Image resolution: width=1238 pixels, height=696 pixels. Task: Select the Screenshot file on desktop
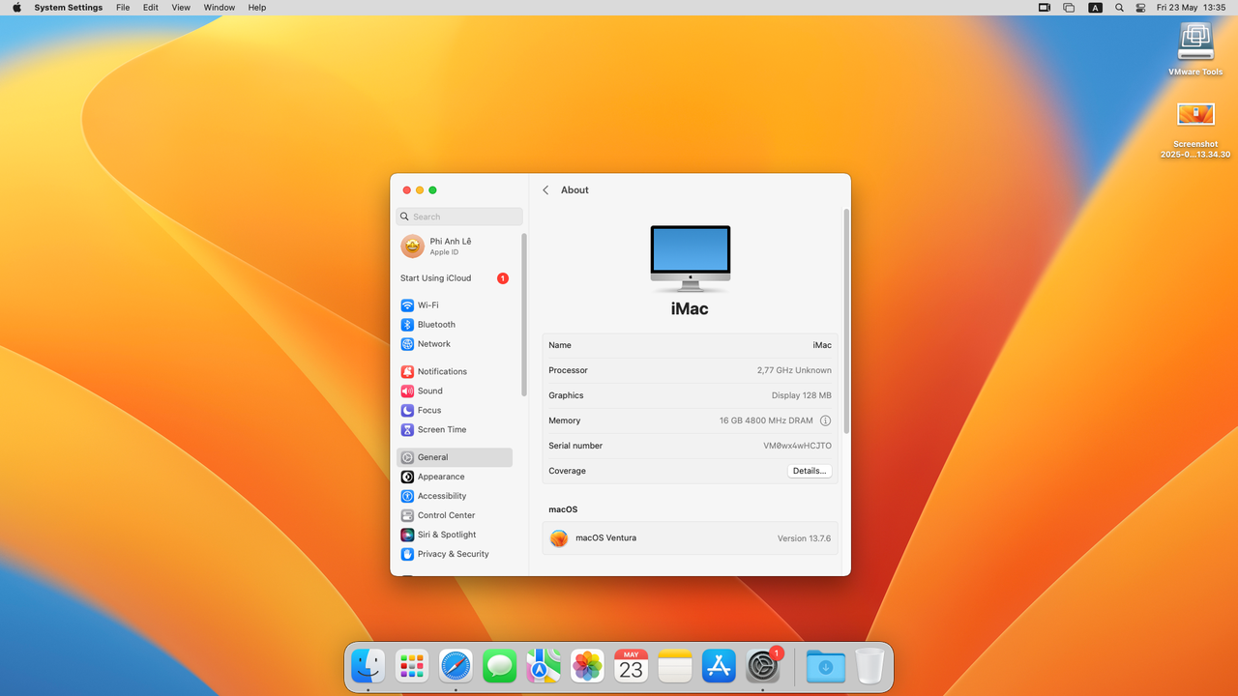(x=1195, y=130)
